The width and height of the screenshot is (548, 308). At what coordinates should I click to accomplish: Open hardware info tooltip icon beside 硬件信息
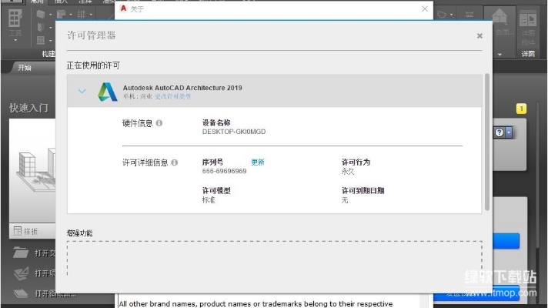pos(159,123)
